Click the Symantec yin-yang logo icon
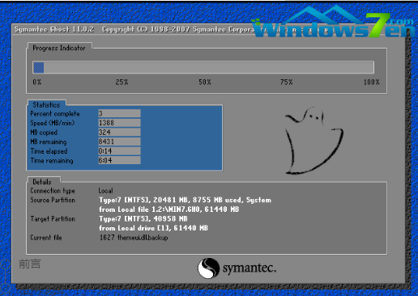Viewport: 418px width, 296px height. point(208,268)
